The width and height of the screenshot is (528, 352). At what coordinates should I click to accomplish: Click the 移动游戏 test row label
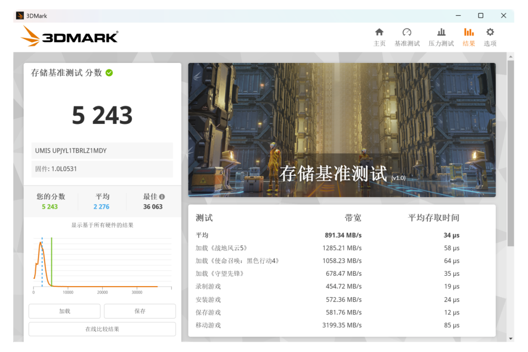(208, 325)
